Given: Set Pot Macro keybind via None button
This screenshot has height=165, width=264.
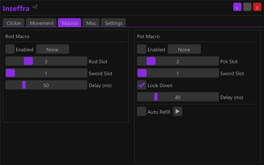Looking at the screenshot, I should (x=184, y=49).
